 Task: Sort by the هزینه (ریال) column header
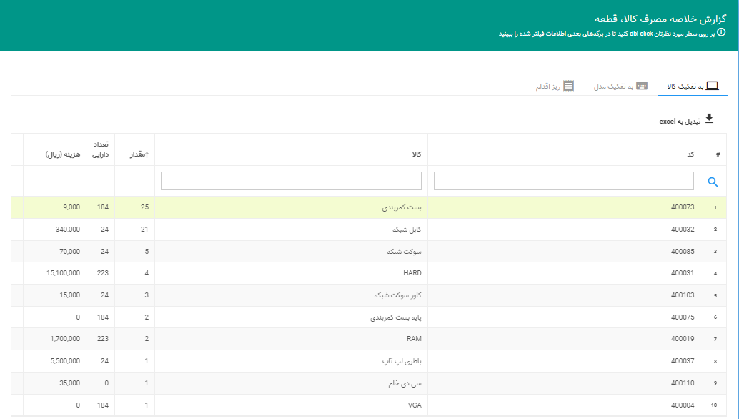pyautogui.click(x=63, y=154)
